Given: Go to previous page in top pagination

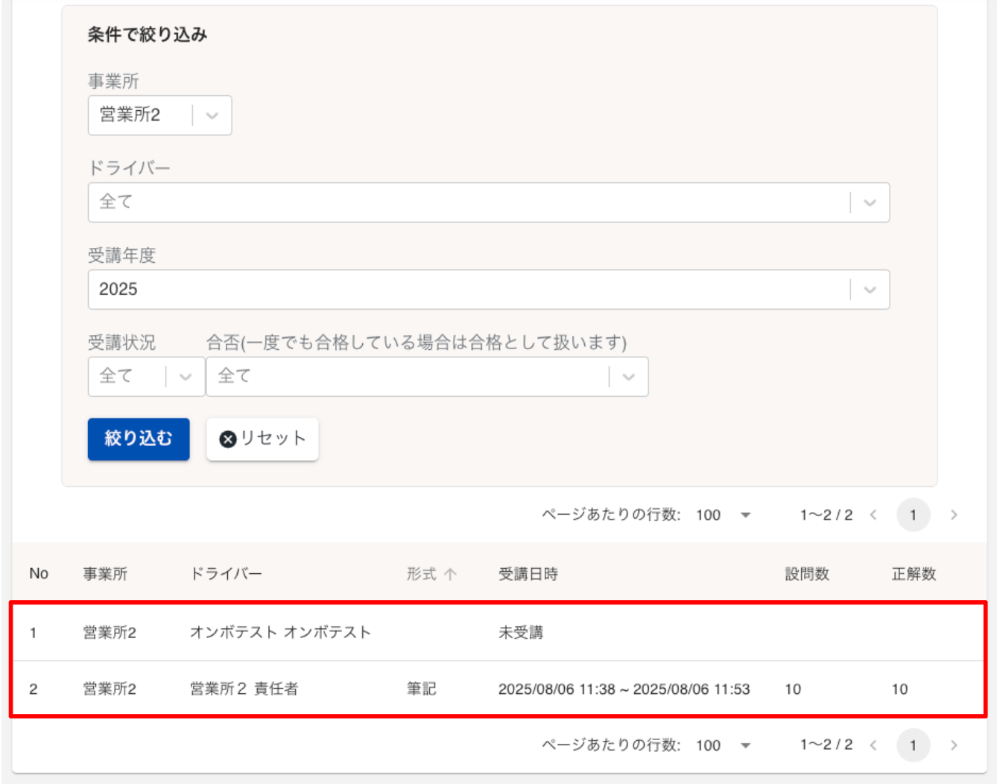Looking at the screenshot, I should pyautogui.click(x=873, y=515).
